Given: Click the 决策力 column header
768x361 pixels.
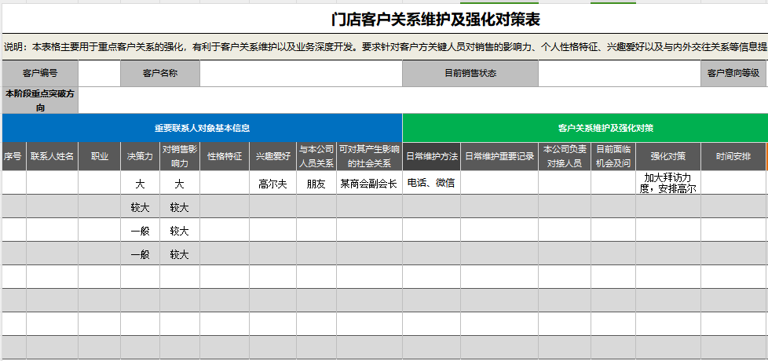Looking at the screenshot, I should click(140, 157).
